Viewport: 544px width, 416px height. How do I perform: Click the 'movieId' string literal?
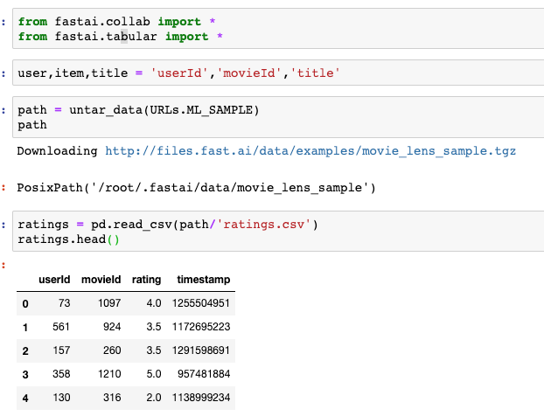pos(249,73)
